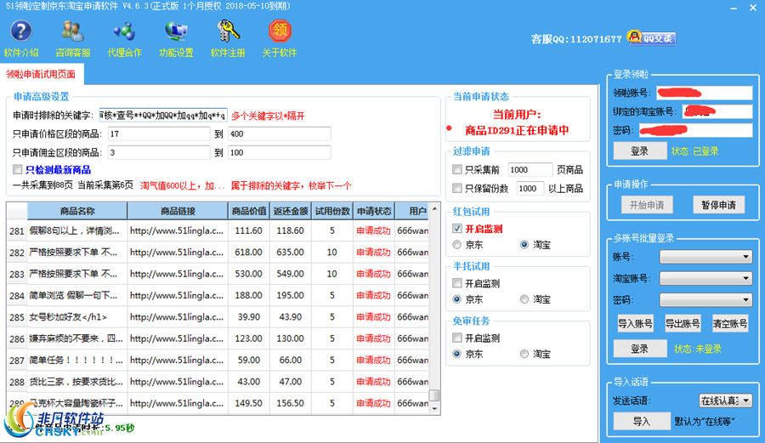Click the 导出账号 button
Image resolution: width=765 pixels, height=443 pixels.
pos(683,323)
